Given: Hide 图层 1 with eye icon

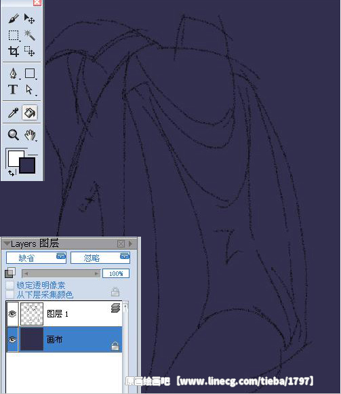Looking at the screenshot, I should tap(12, 313).
